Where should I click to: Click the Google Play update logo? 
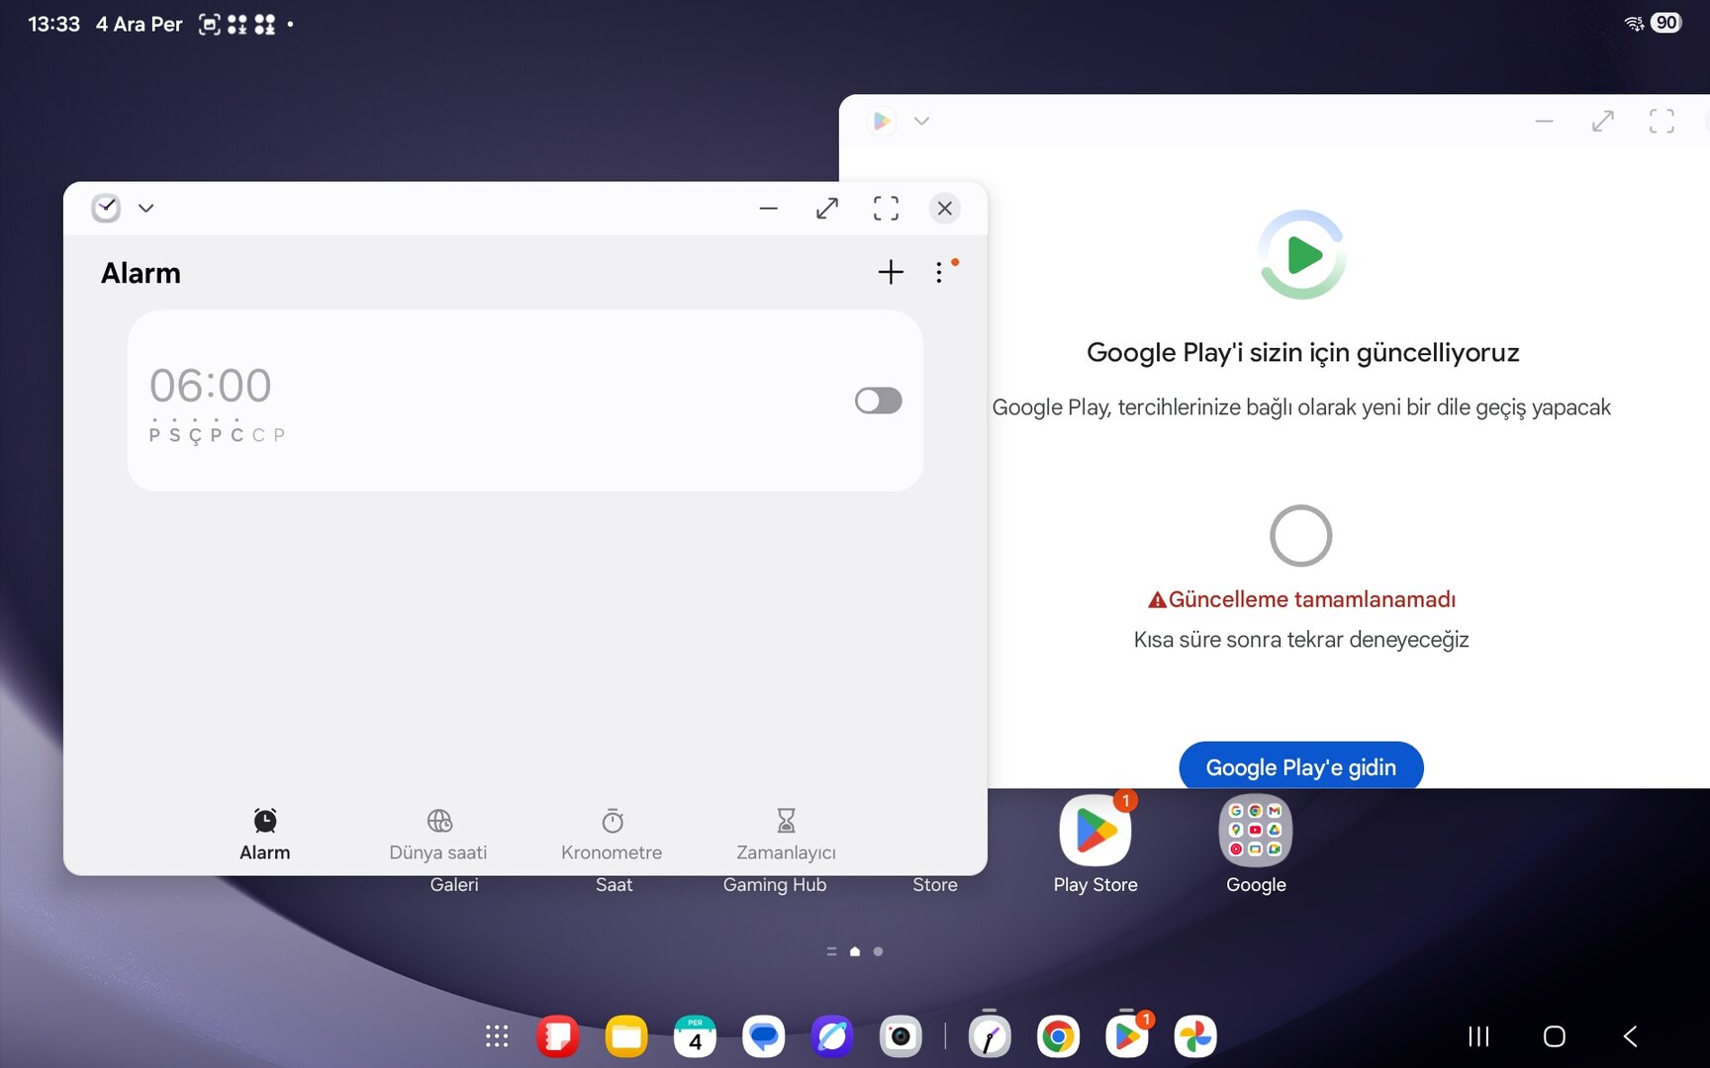(1302, 255)
